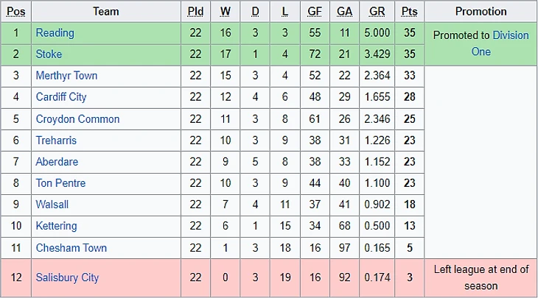This screenshot has width=538, height=298.
Task: Open the Chesham Town link
Action: click(x=71, y=248)
